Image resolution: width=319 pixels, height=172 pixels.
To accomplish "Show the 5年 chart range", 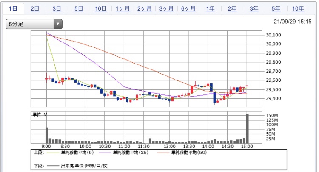I will pyautogui.click(x=276, y=9).
